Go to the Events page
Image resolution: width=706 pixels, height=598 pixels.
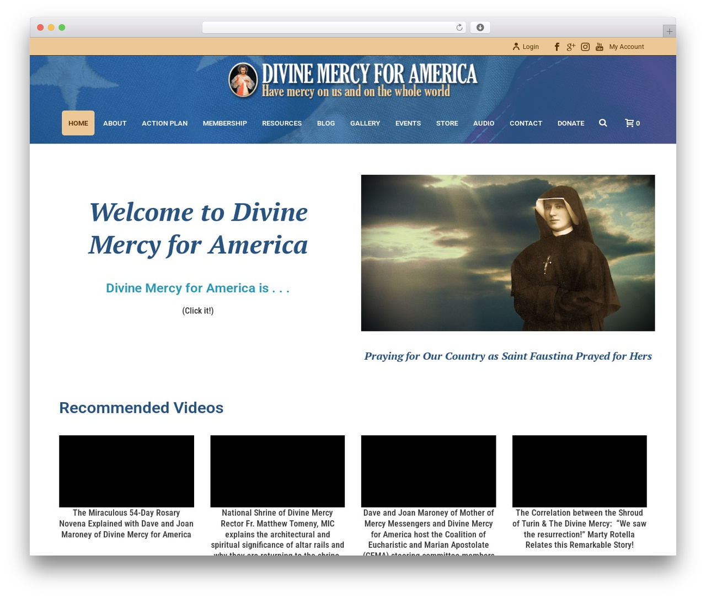408,123
